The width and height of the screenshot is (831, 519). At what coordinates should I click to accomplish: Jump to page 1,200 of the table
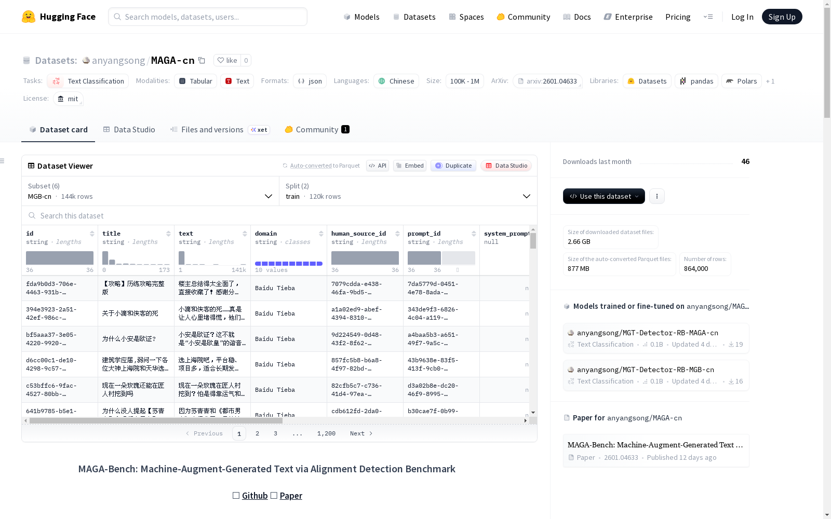pos(326,433)
